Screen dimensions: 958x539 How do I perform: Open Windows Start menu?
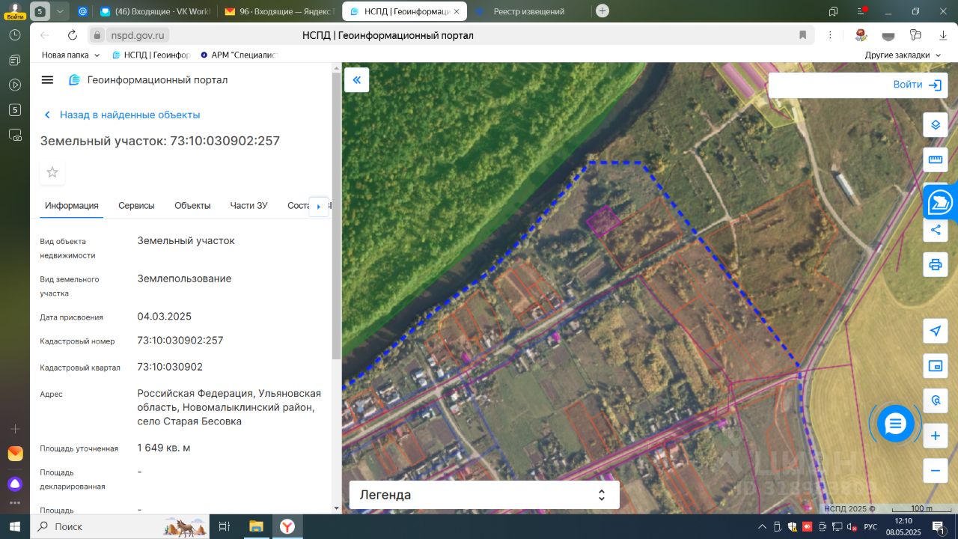[14, 527]
